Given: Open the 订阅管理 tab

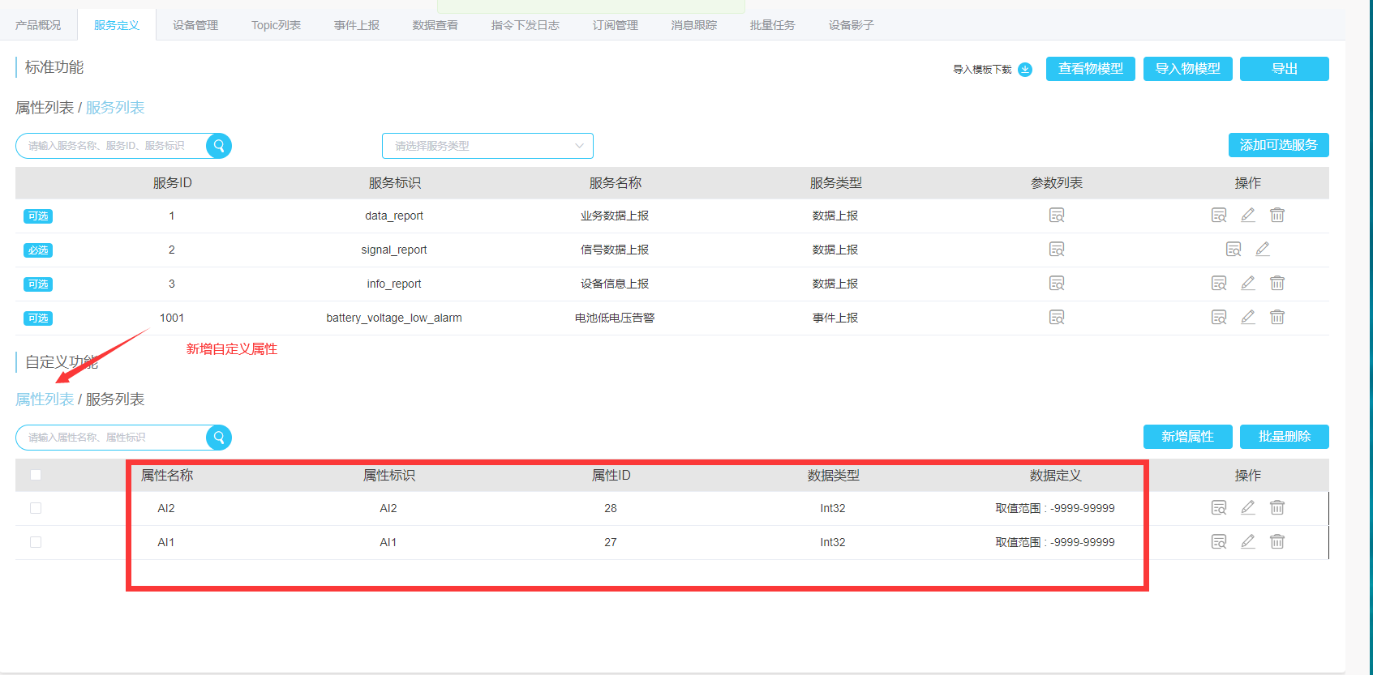Looking at the screenshot, I should pos(616,25).
